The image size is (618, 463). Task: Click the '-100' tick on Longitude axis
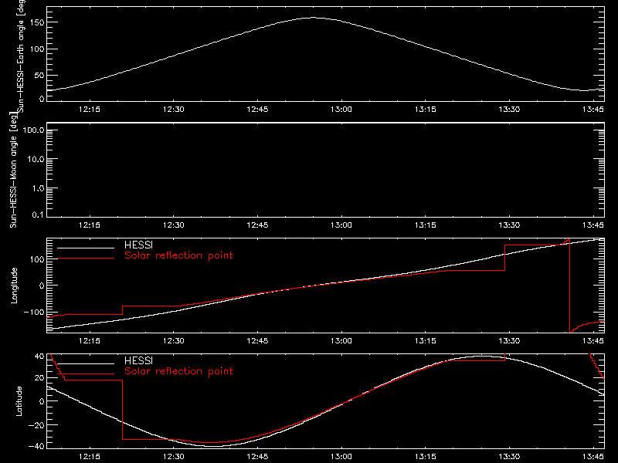[34, 312]
